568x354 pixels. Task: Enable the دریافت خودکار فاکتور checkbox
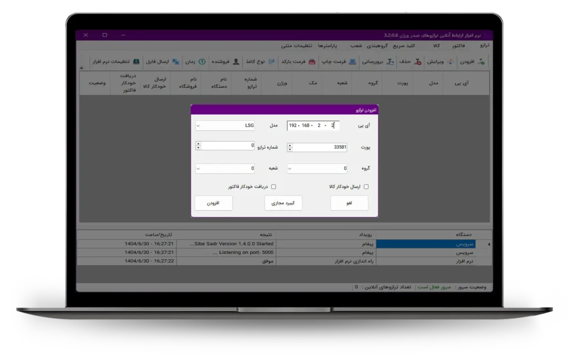tap(273, 187)
